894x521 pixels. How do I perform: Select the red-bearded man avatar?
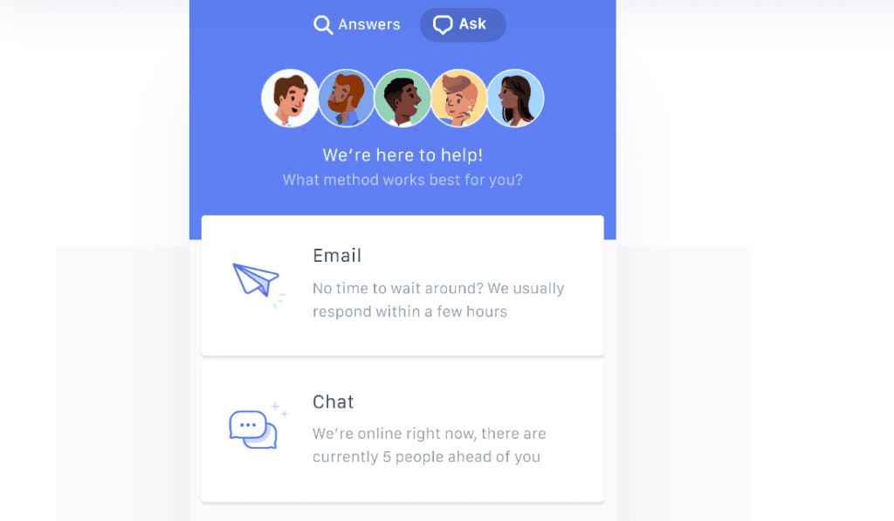tap(346, 98)
